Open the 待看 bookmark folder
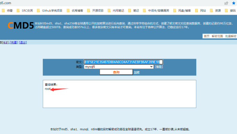Viewport: 237px width, 134px height. point(7,10)
